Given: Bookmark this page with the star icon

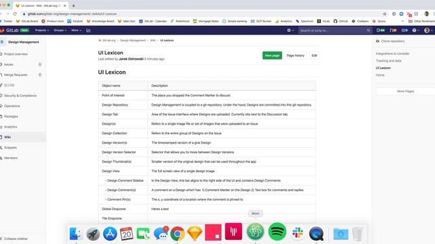Looking at the screenshot, I should tap(385, 14).
